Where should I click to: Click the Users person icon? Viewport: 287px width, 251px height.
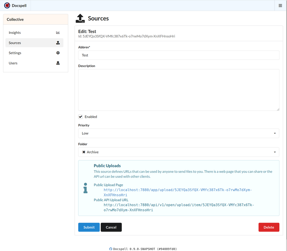click(58, 63)
